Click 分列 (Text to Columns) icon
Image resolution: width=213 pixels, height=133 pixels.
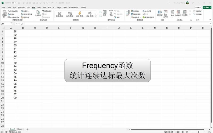coord(128,12)
